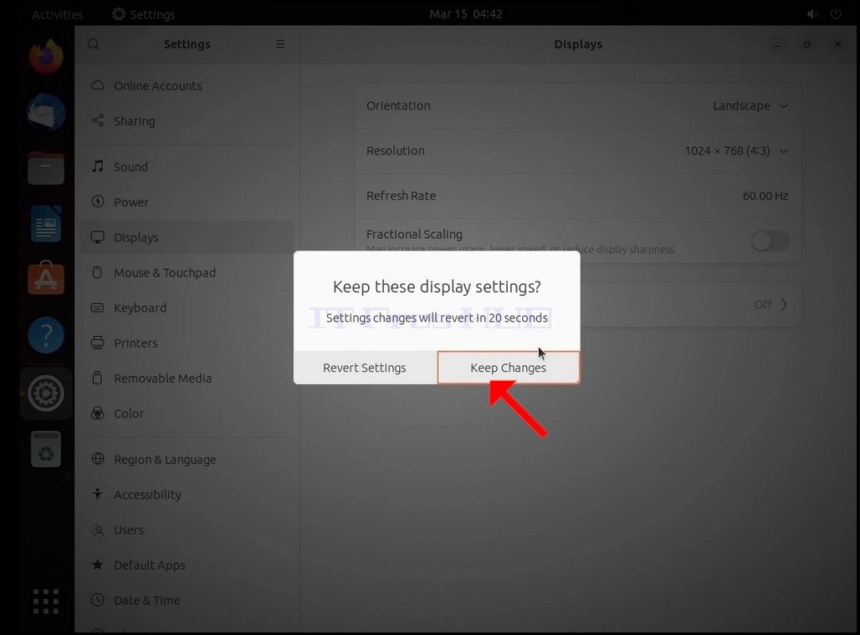
Task: Select Displays in the sidebar
Action: tap(187, 237)
